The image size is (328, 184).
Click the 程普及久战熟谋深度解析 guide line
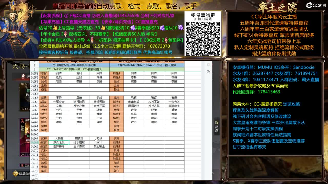click(x=256, y=110)
